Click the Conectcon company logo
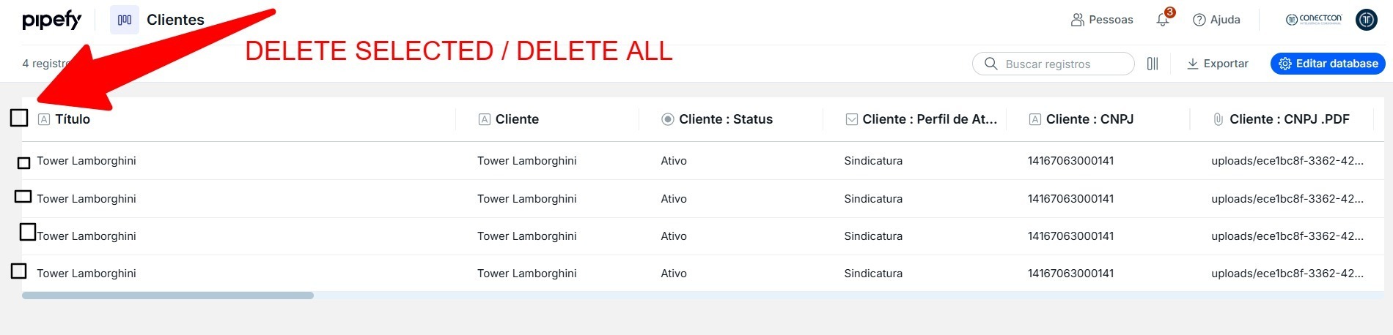 1314,20
